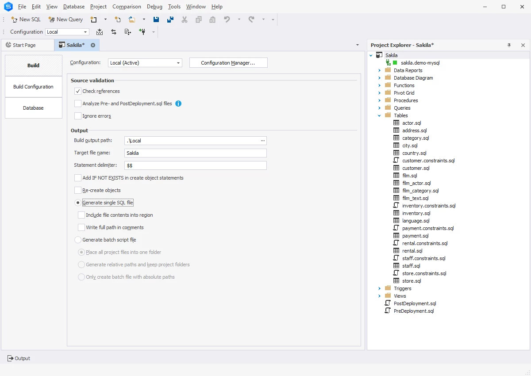Close the Project Explorer panel
This screenshot has width=531, height=376.
pyautogui.click(x=523, y=45)
